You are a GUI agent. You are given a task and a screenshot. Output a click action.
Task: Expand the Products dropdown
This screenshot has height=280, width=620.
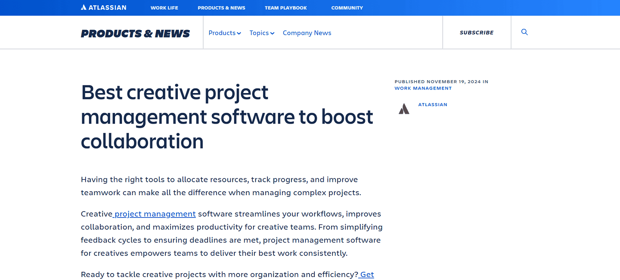coord(221,33)
